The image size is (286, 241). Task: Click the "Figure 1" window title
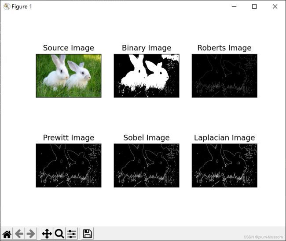22,7
